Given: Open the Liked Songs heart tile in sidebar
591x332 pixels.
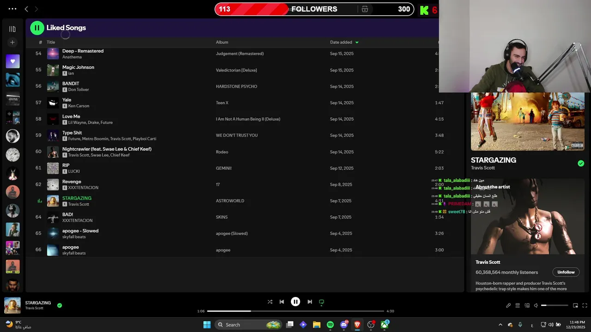Looking at the screenshot, I should coord(12,61).
